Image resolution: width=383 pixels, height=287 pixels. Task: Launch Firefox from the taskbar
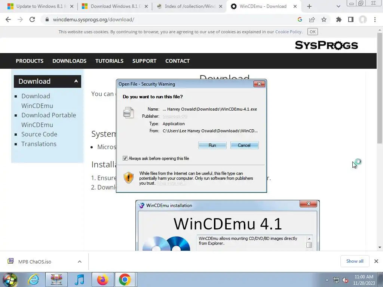coord(102,280)
